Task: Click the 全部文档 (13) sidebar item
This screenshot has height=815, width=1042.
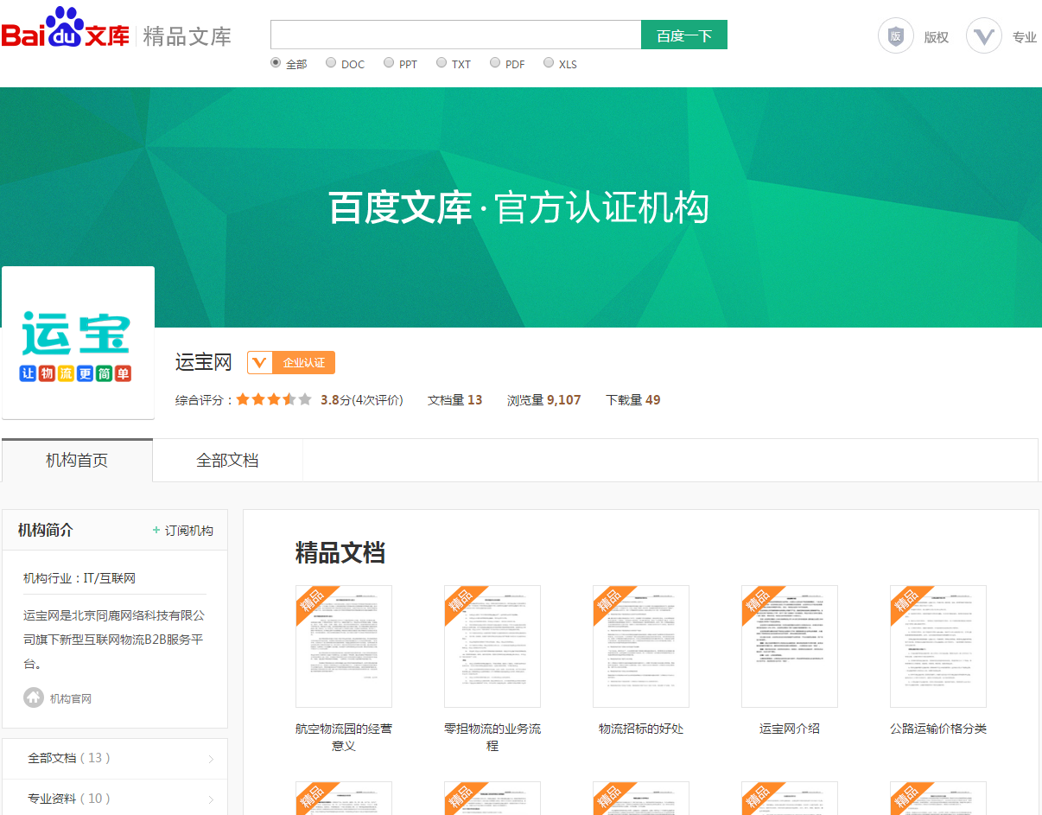Action: tap(115, 759)
